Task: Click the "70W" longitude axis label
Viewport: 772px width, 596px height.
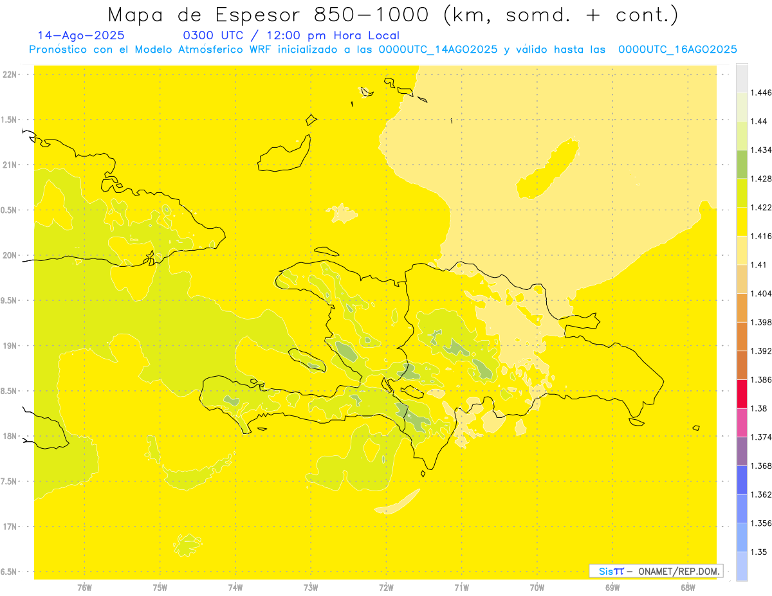Action: point(537,588)
